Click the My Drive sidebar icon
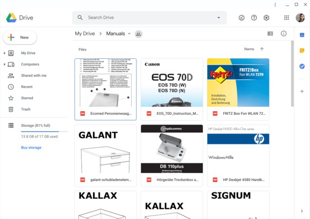The height and width of the screenshot is (219, 310). 11,53
